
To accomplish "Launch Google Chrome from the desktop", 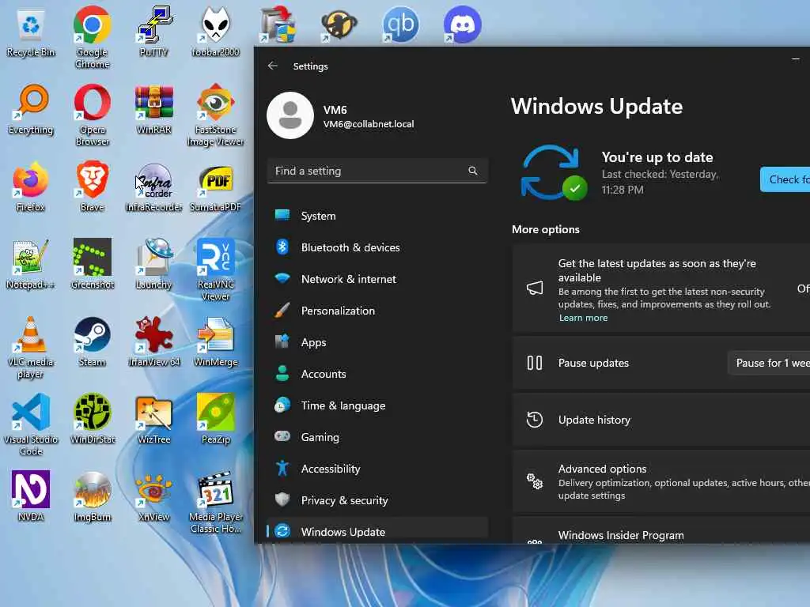I will (x=92, y=37).
